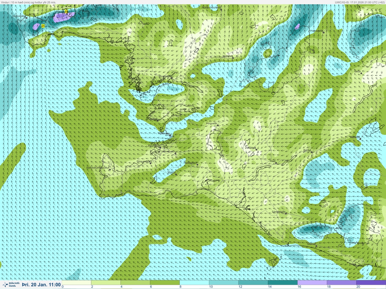Select the 4–6 m/s legend color
The image size is (386, 289).
coord(135,283)
